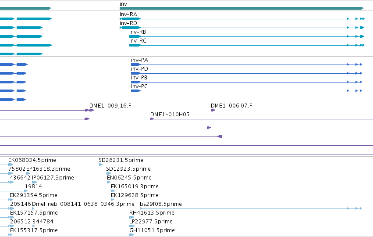The width and height of the screenshot is (373, 237).
Task: Select the inv-PA protein feature
Action: [246, 65]
